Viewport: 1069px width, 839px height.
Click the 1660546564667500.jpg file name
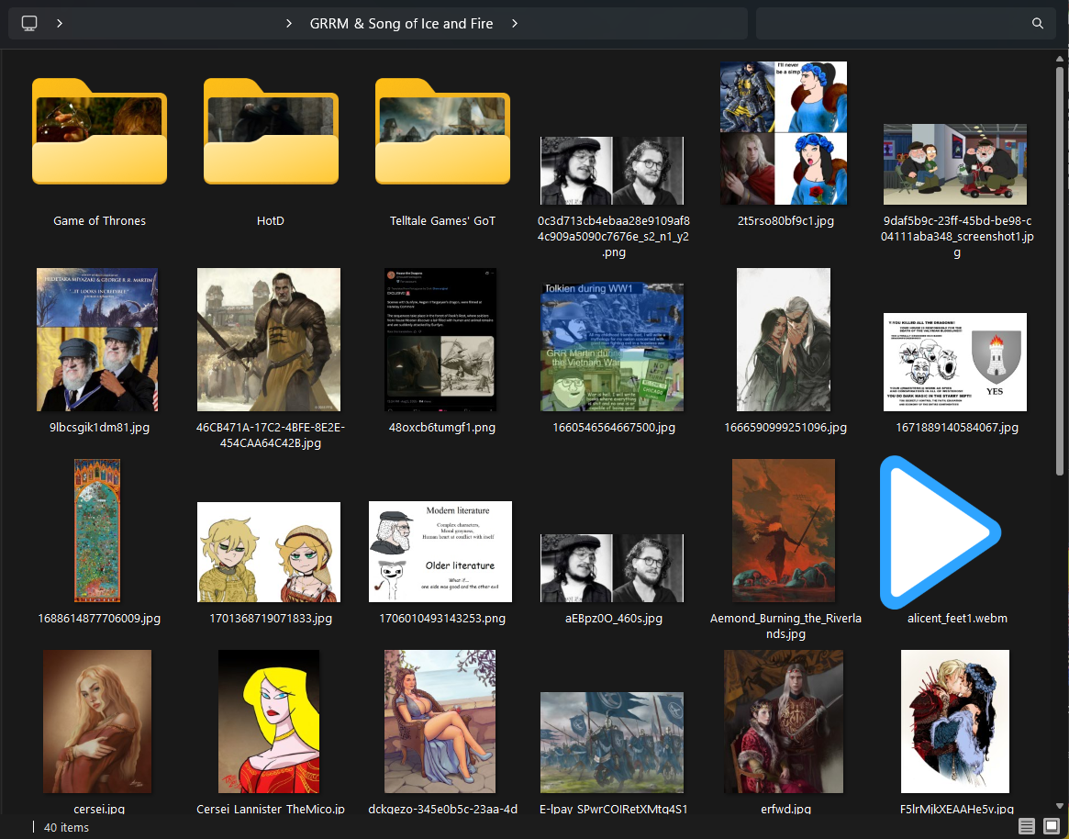(614, 428)
